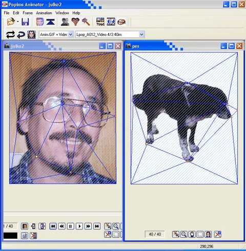
Task: Click the right-arrow frame icon in julko2 window
Action: [42, 226]
